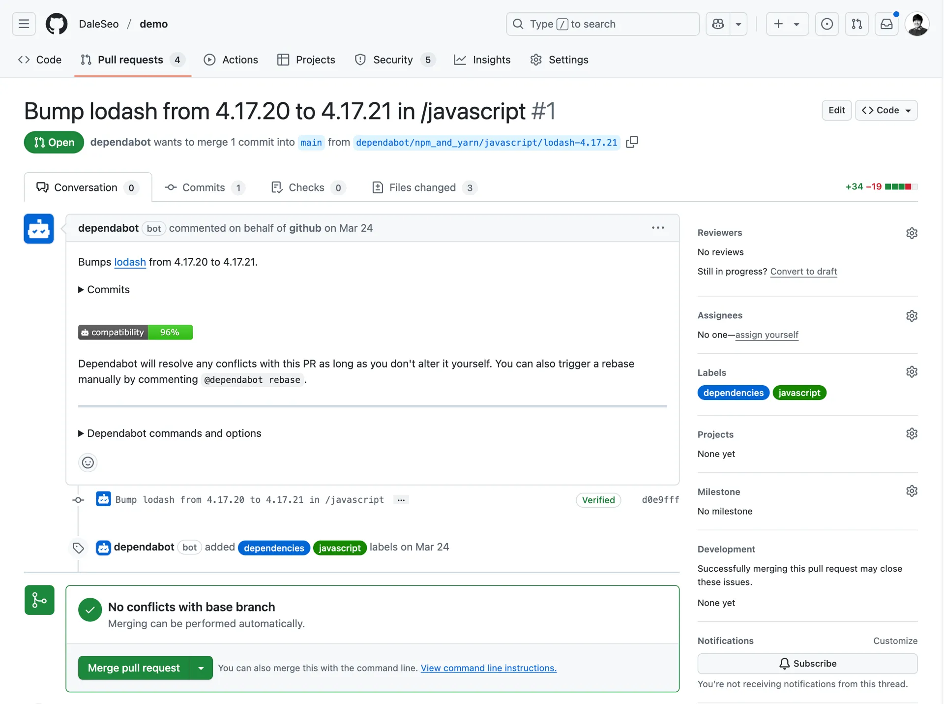Switch to the Files changed tab
Viewport: 944px width, 704px height.
click(422, 187)
